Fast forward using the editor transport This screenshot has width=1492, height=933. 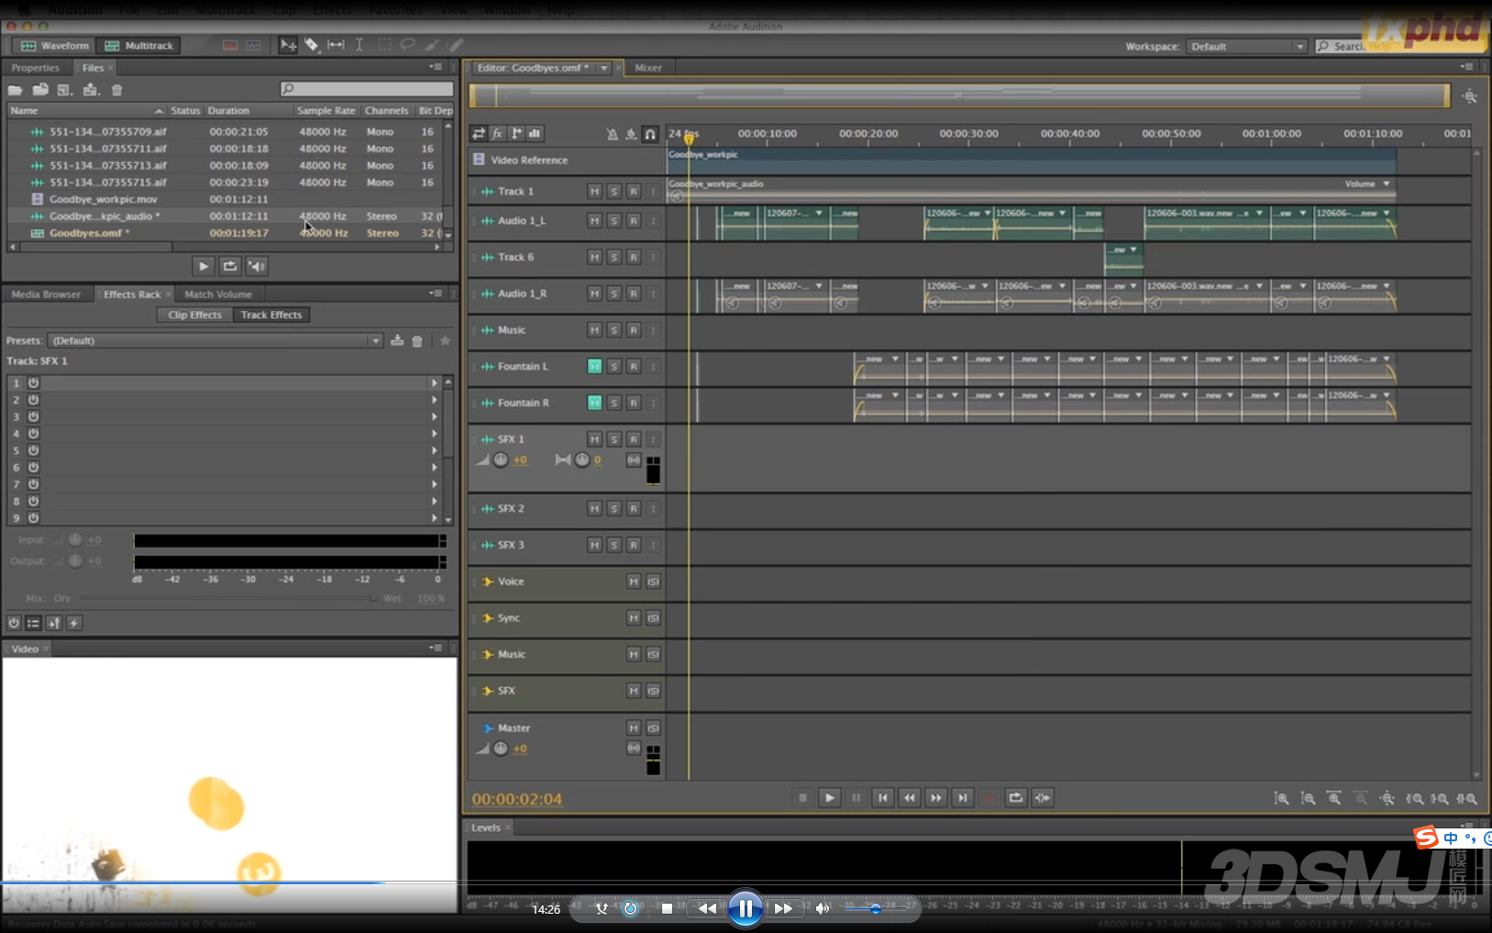935,798
